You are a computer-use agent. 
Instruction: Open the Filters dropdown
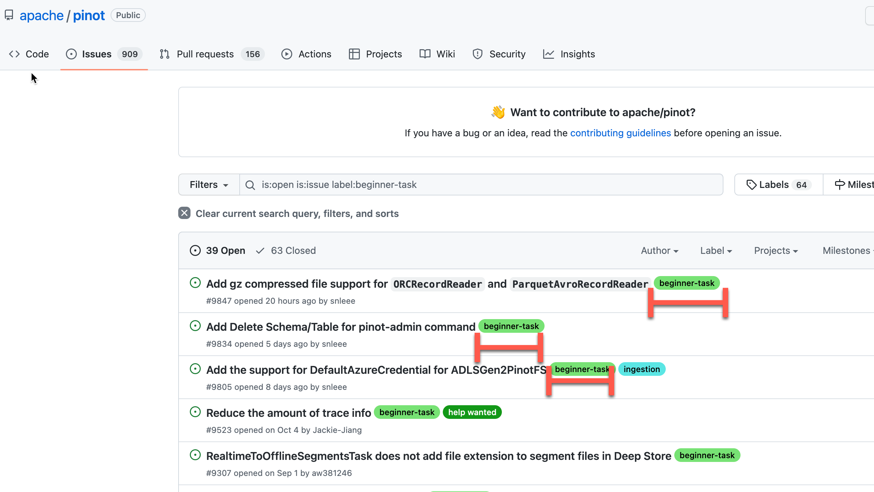click(209, 185)
